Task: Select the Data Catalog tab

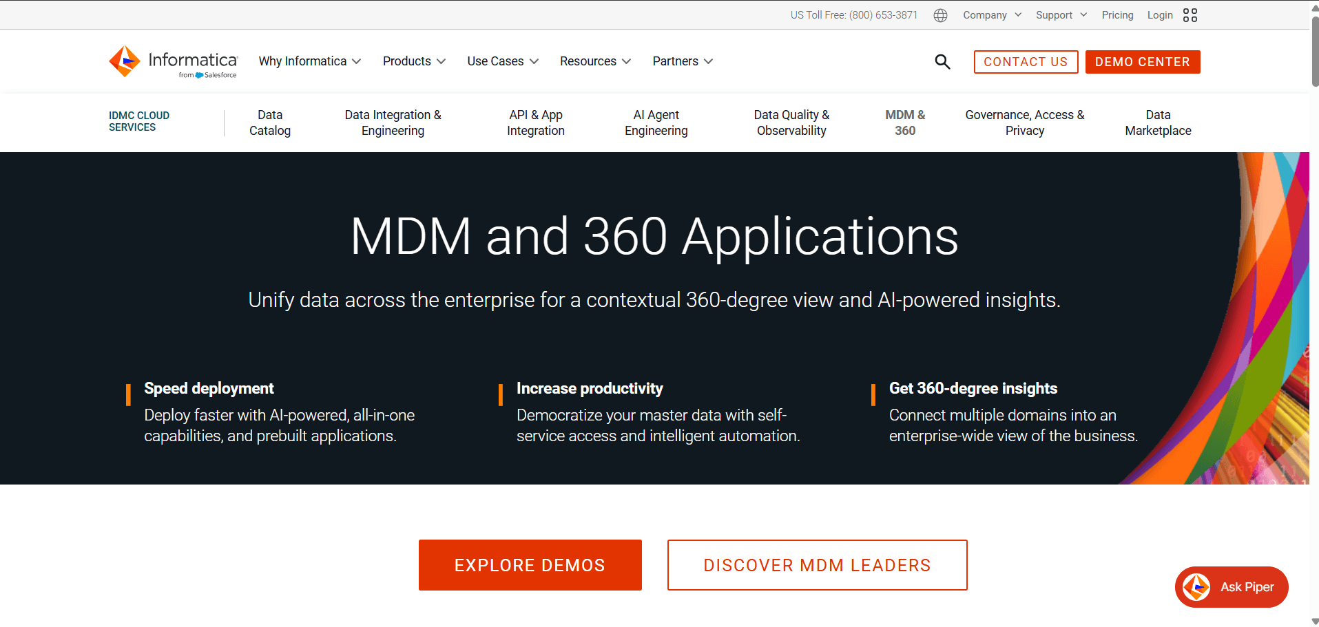Action: pos(270,123)
